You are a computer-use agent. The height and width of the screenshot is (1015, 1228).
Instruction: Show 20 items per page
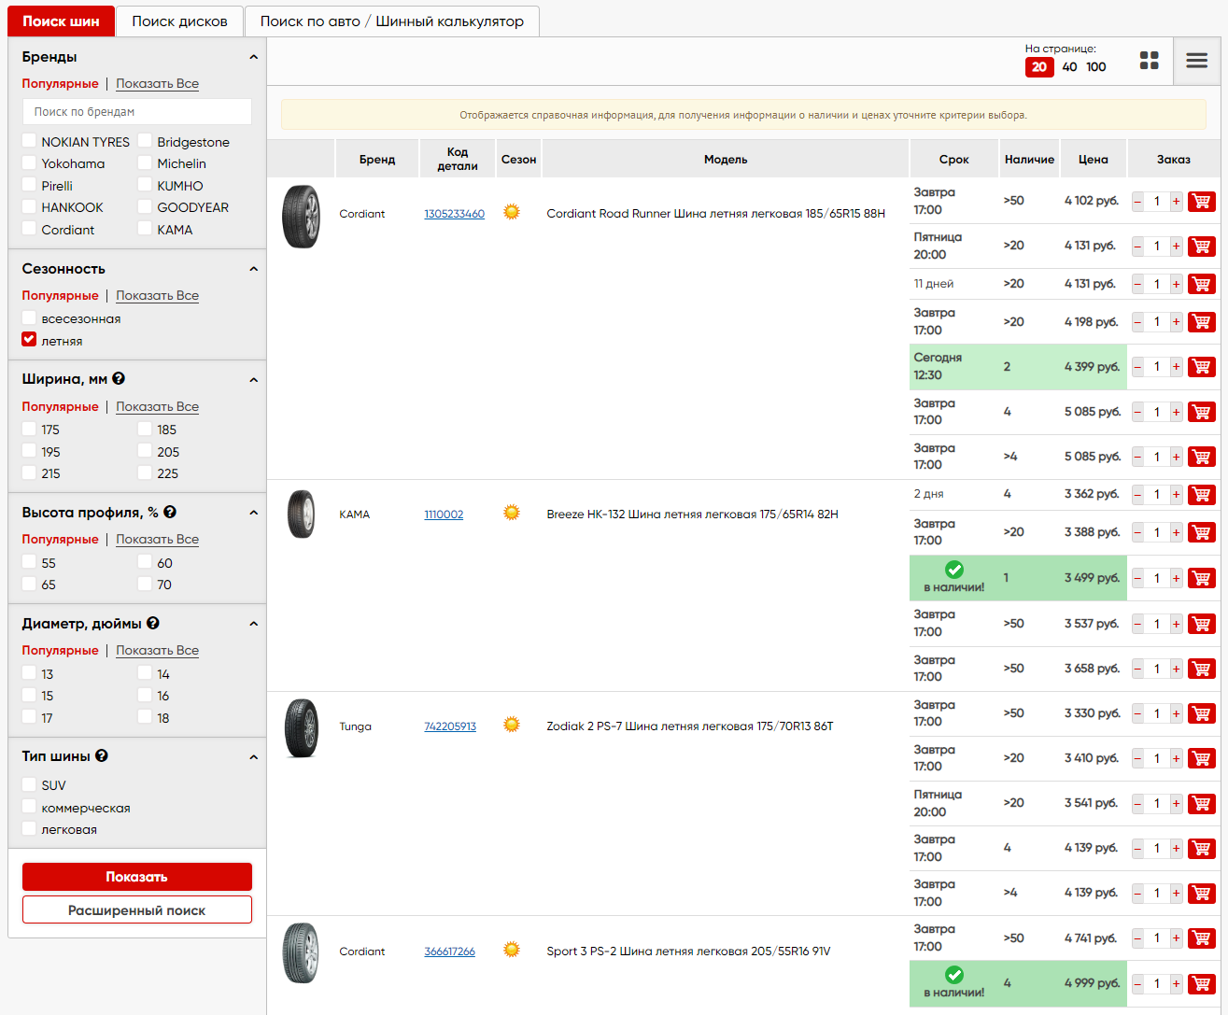click(x=1039, y=66)
